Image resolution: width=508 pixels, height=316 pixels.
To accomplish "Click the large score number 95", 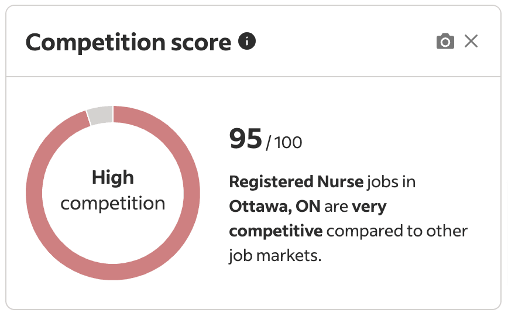I will (245, 139).
